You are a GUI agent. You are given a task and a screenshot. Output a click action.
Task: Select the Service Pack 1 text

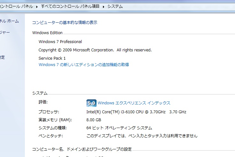pyautogui.click(x=52, y=58)
